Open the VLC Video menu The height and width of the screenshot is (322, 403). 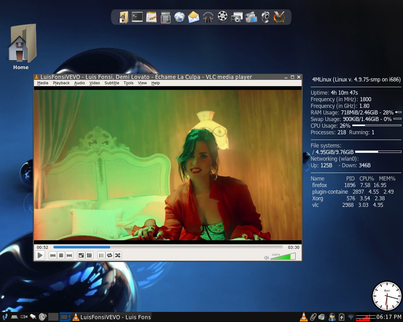95,83
